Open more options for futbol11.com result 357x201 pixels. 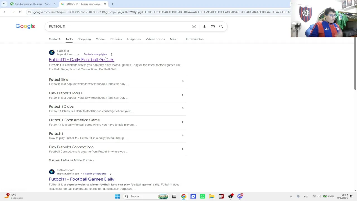[x=110, y=174]
